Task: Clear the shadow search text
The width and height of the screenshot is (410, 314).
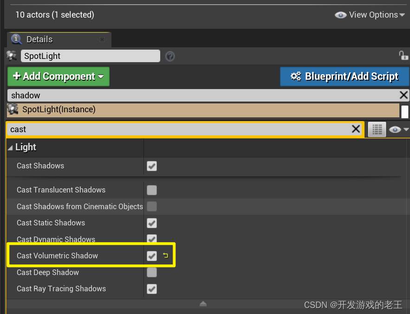Action: pos(403,95)
